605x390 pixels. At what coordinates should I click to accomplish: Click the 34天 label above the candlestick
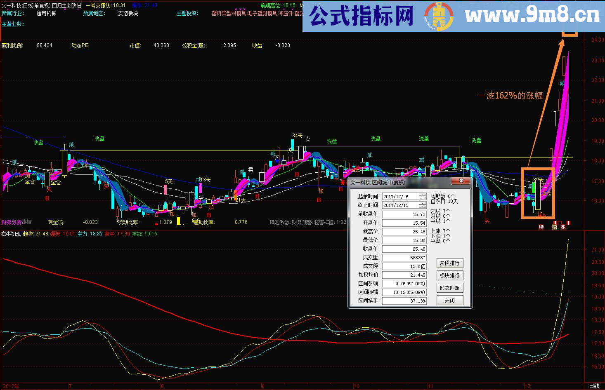(x=297, y=136)
